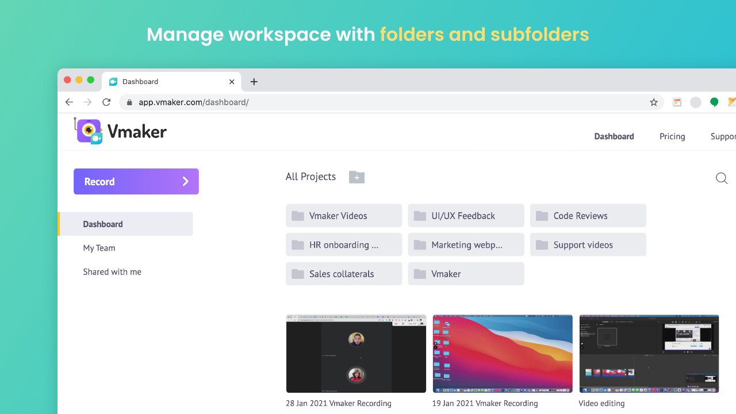Open the 28 Jan 2021 recording thumbnail
The height and width of the screenshot is (414, 736).
356,354
